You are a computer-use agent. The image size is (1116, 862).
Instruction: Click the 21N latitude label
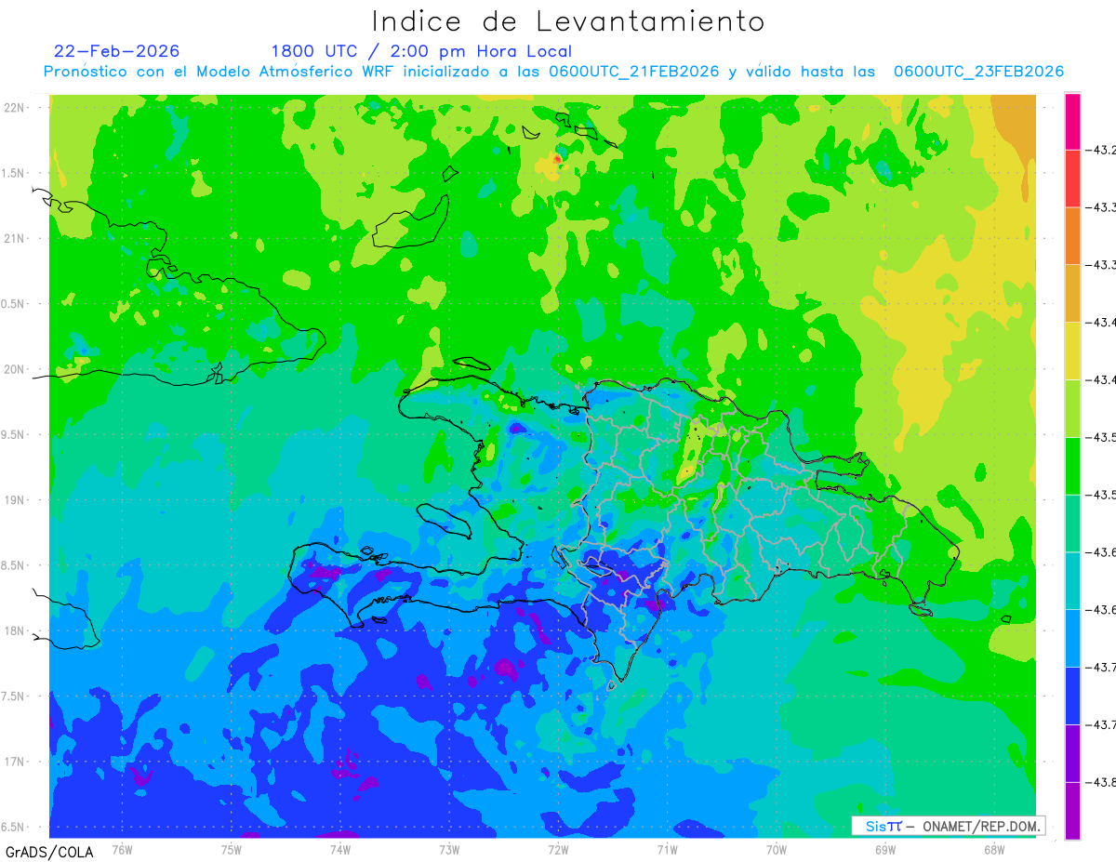click(16, 239)
